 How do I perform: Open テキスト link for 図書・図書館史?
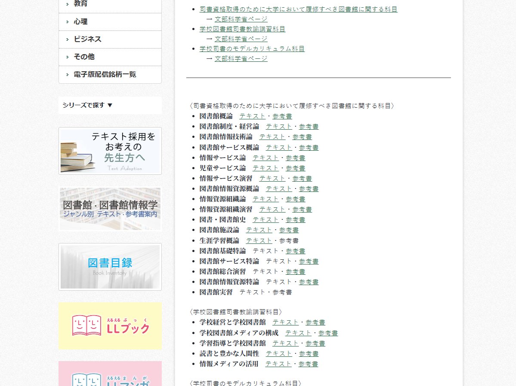point(266,219)
